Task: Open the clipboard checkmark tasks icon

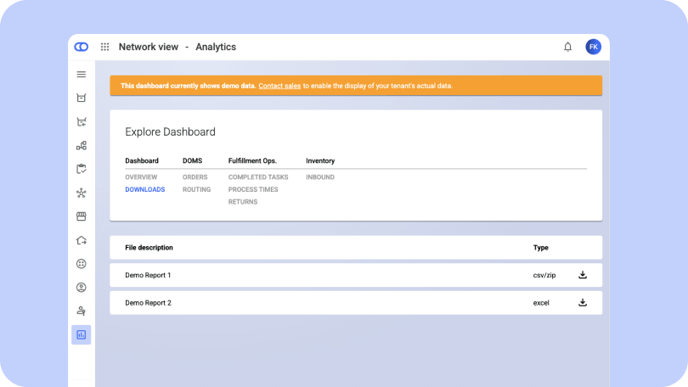Action: (x=82, y=169)
